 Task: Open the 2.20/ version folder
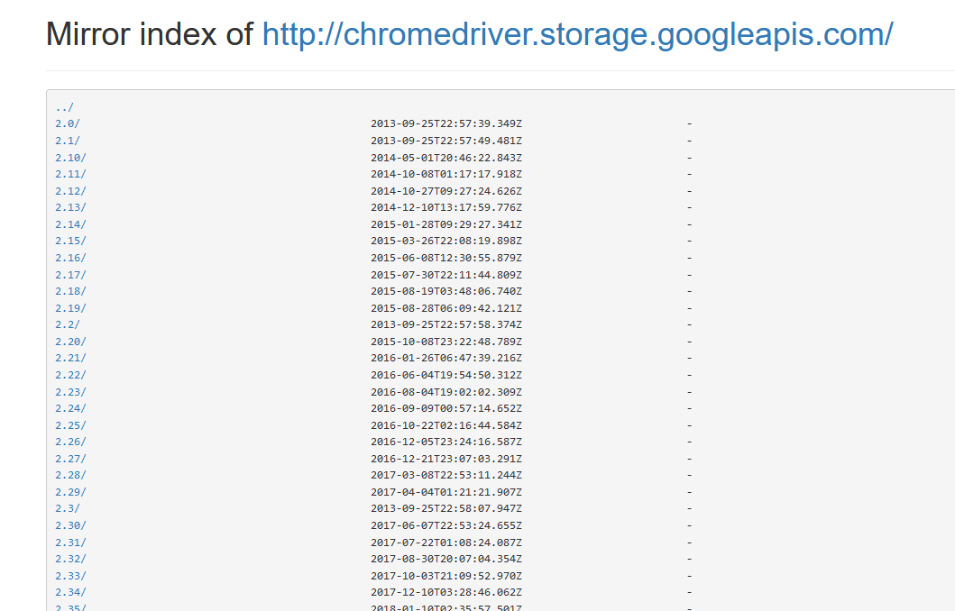64,341
